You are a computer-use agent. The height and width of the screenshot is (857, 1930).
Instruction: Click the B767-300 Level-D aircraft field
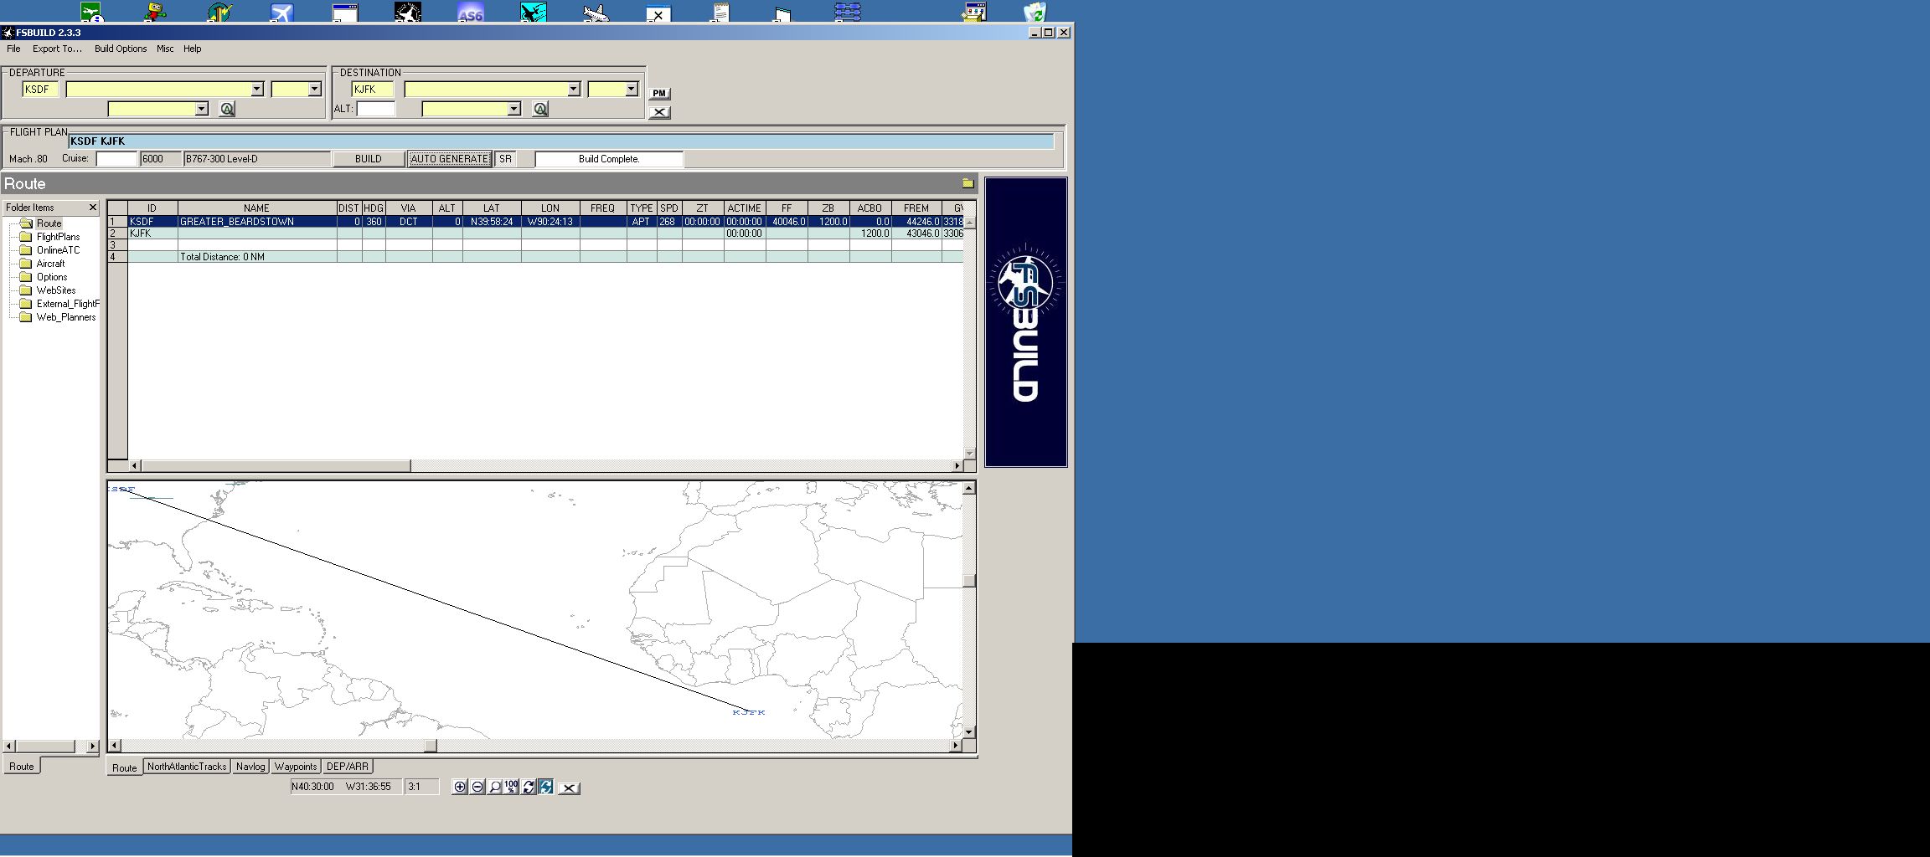click(257, 159)
